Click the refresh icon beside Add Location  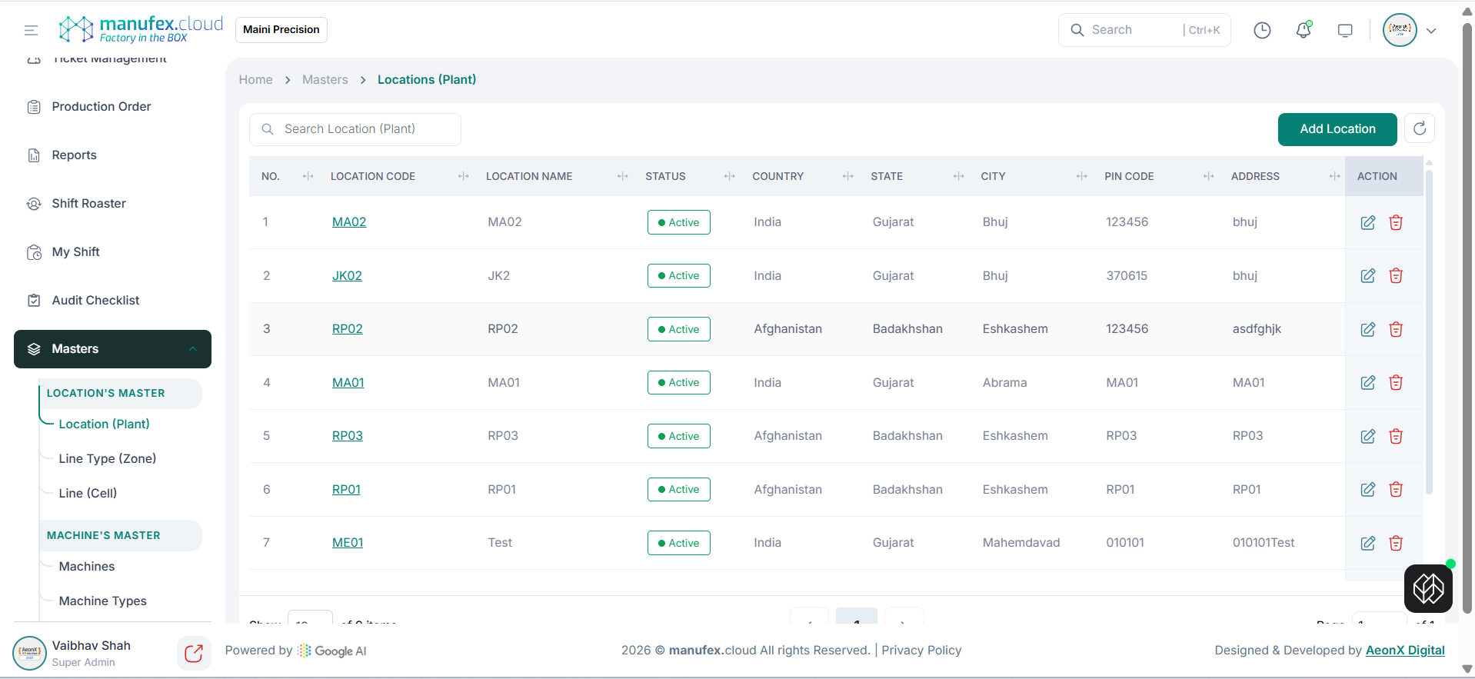(x=1419, y=128)
